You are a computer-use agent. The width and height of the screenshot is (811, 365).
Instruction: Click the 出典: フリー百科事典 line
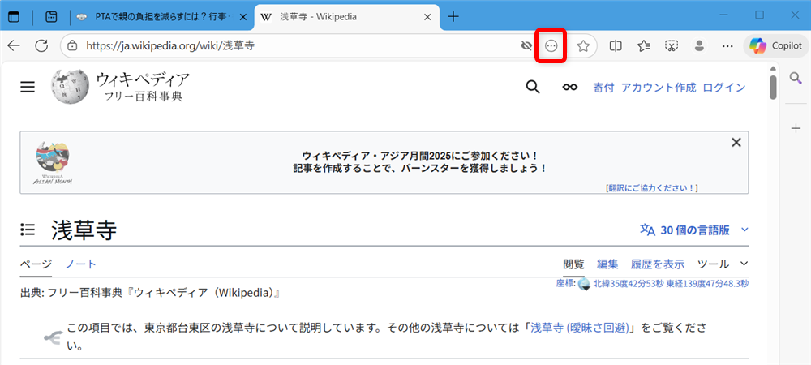coord(150,294)
